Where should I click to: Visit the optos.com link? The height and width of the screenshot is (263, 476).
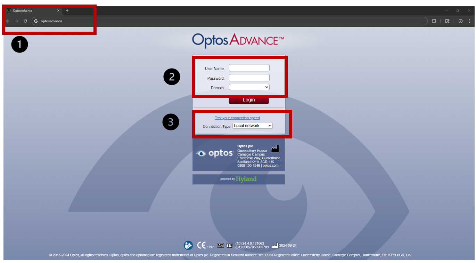270,165
